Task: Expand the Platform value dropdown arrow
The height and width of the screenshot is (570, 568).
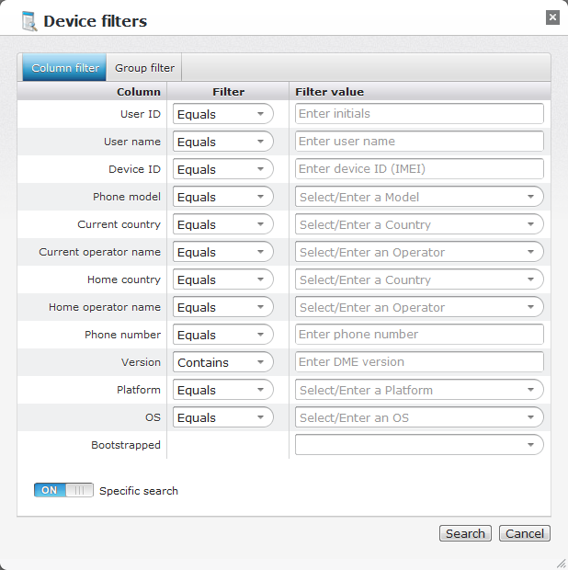Action: tap(530, 390)
